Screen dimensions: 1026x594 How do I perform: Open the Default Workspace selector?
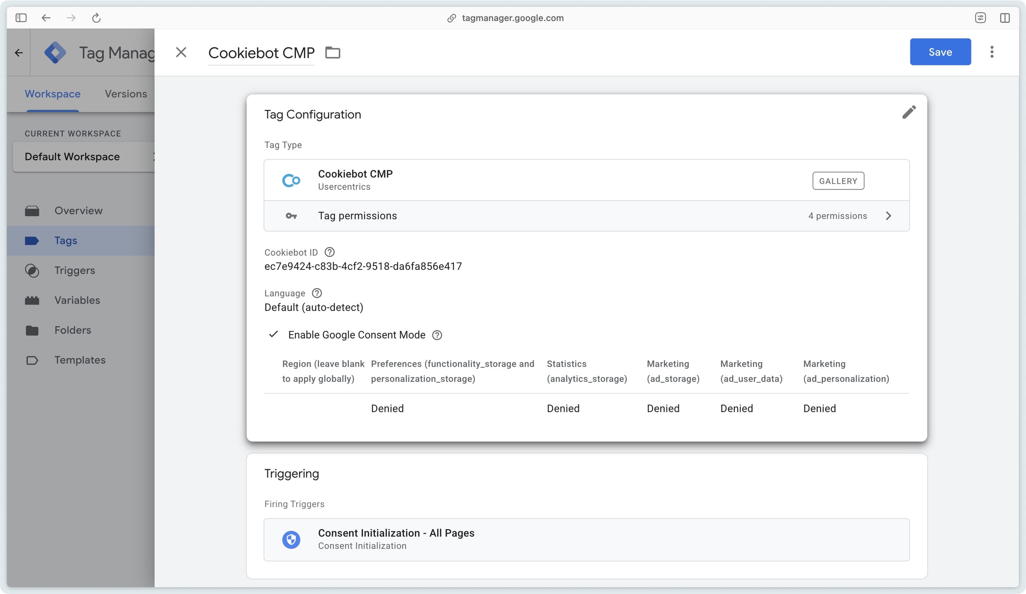click(x=84, y=157)
